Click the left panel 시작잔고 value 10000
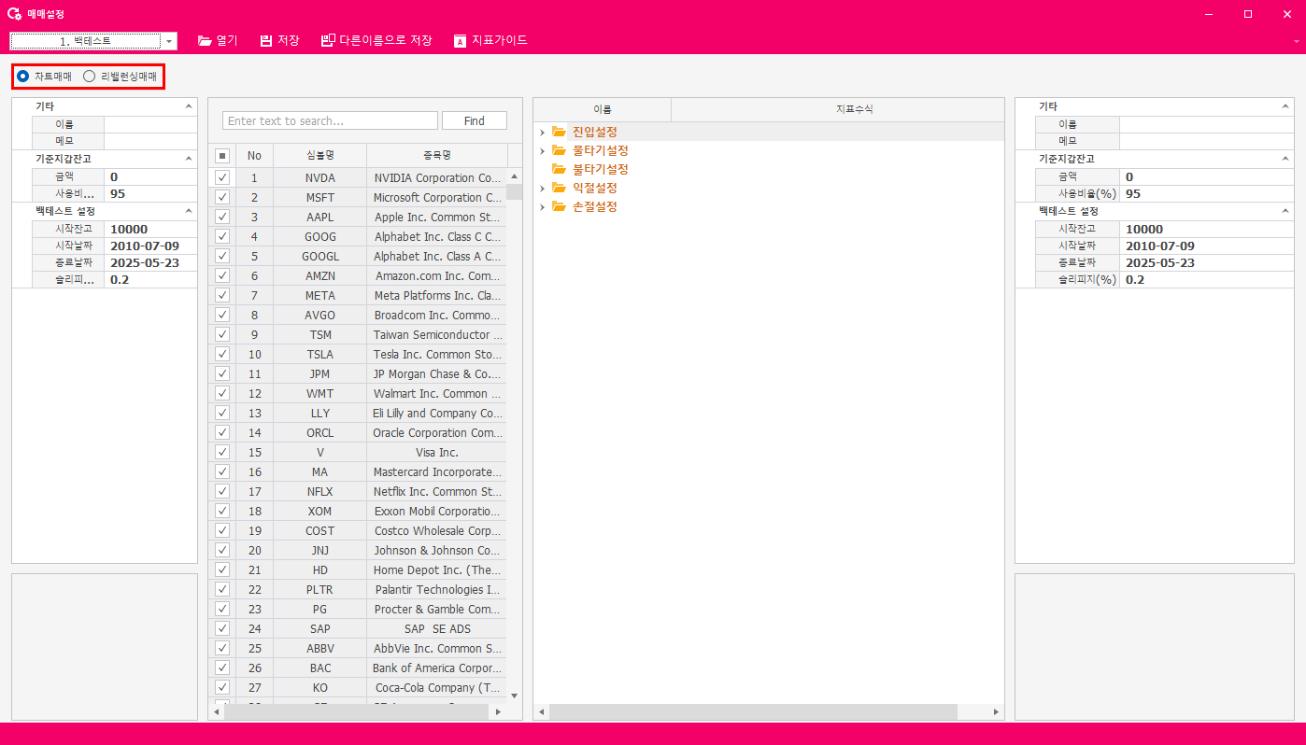The height and width of the screenshot is (745, 1306). 150,229
